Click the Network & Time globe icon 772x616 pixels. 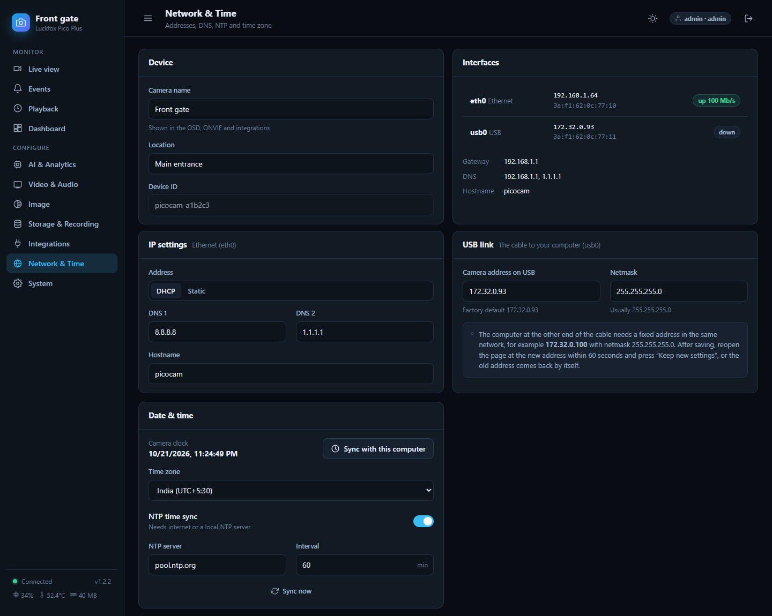18,264
